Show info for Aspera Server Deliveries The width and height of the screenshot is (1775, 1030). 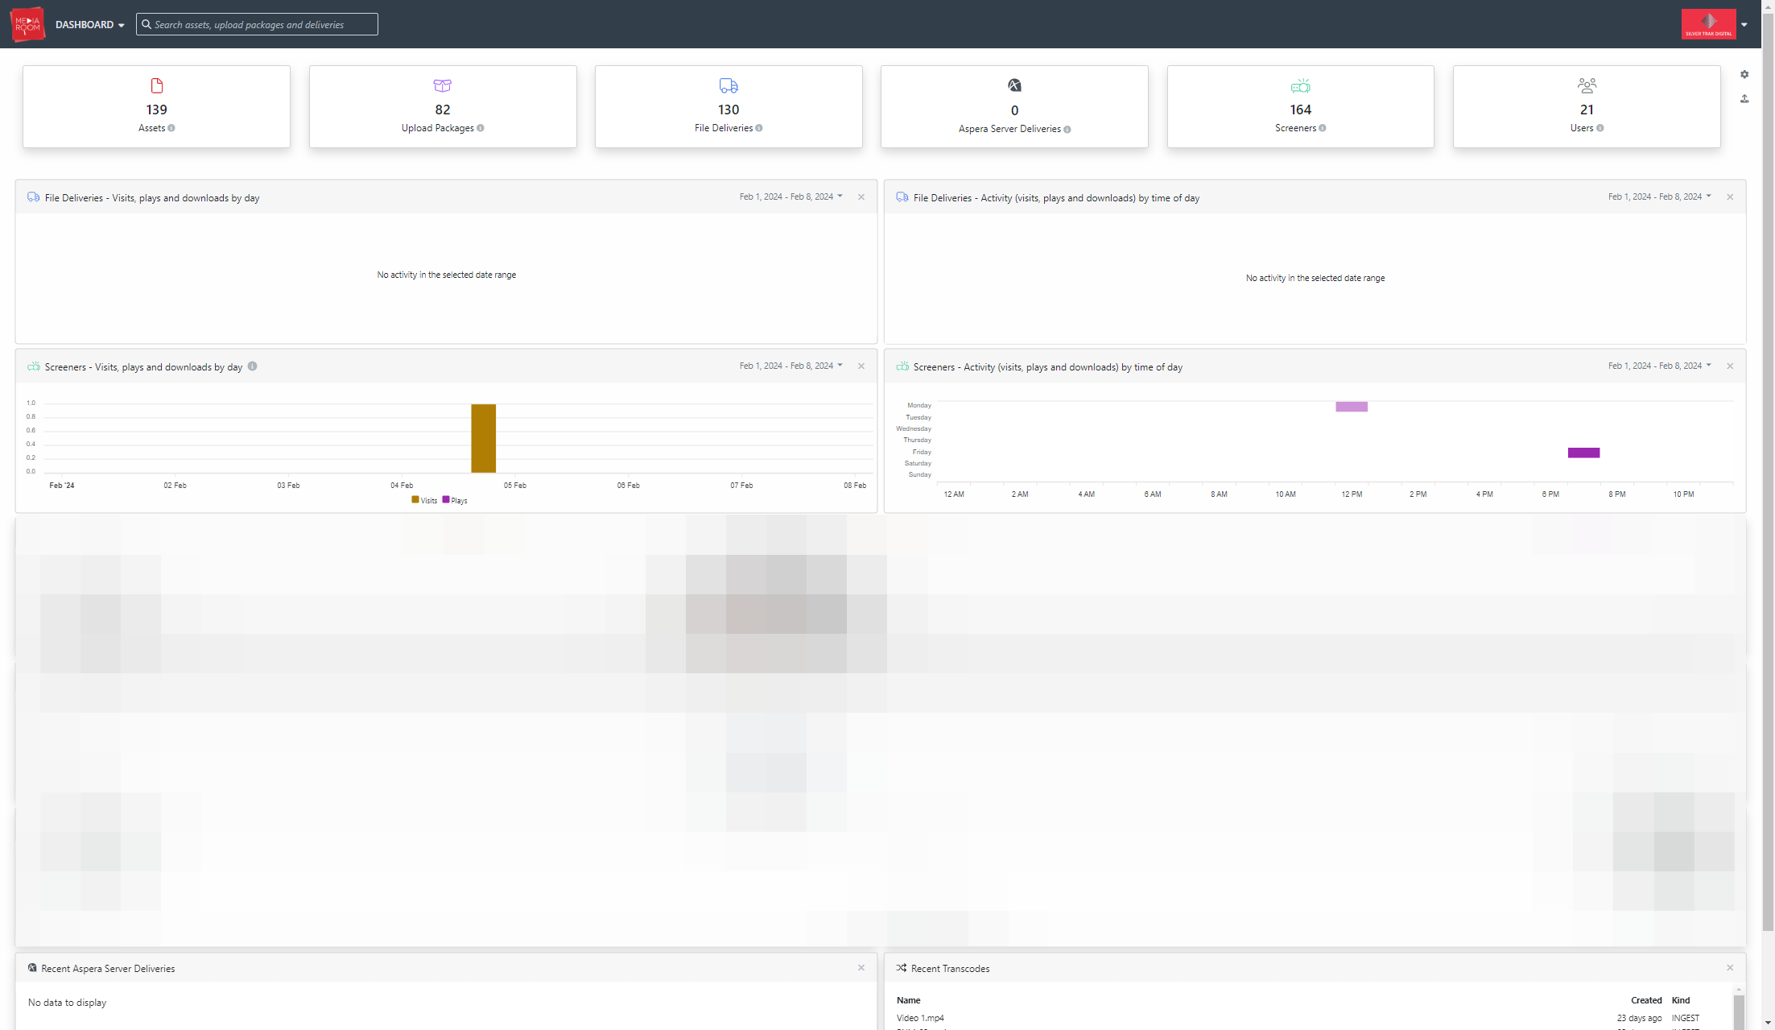(x=1067, y=129)
